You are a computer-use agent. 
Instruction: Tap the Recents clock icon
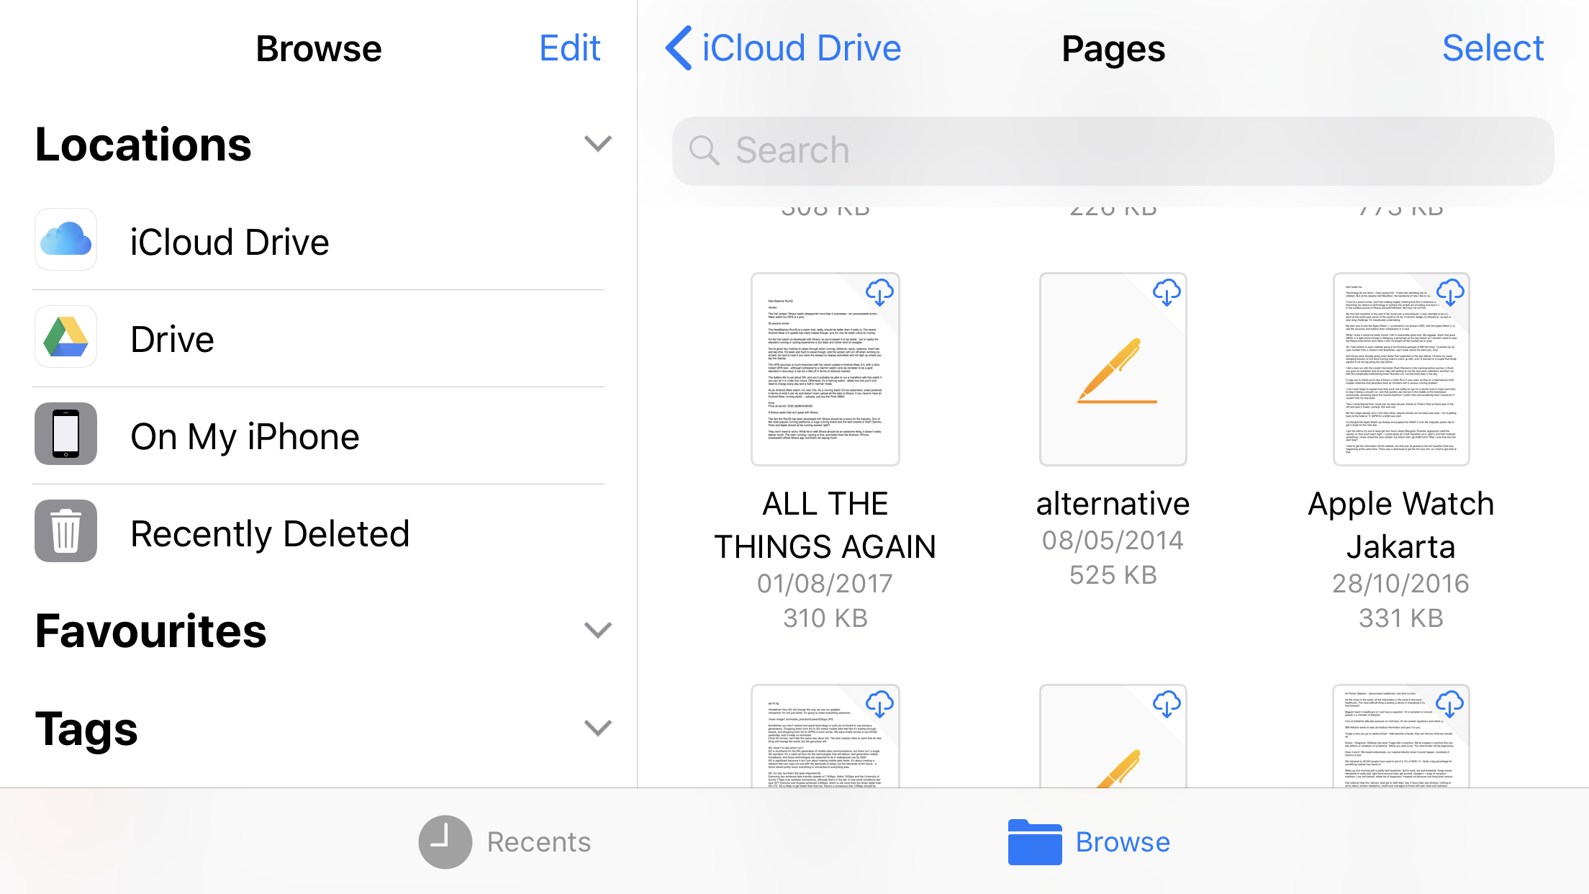[445, 841]
